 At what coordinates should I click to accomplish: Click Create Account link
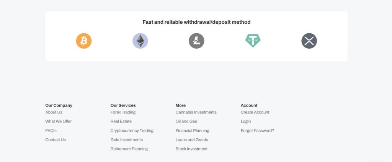point(255,112)
